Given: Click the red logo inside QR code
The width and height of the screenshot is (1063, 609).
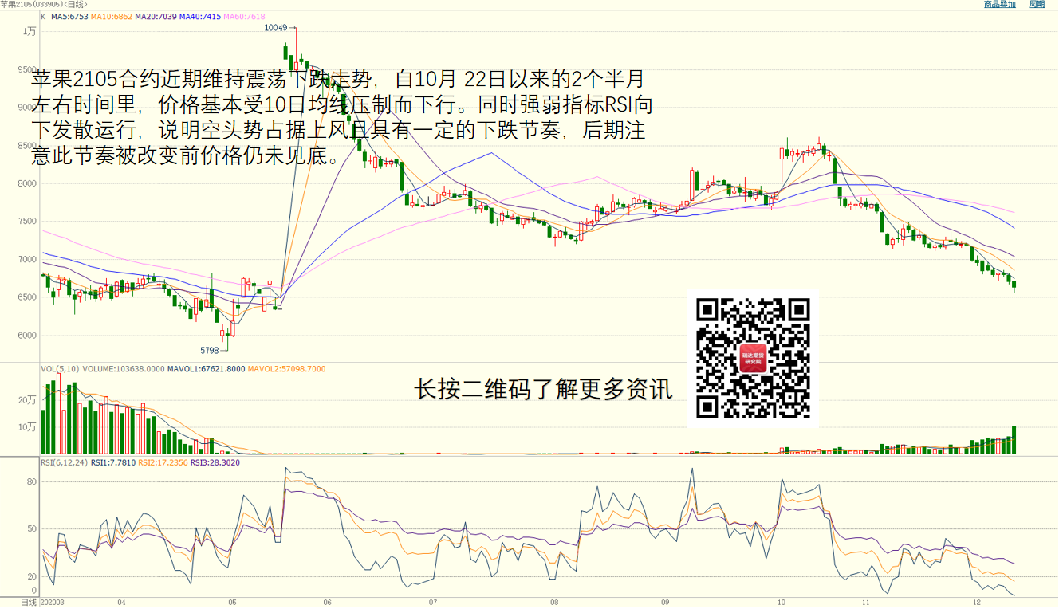Looking at the screenshot, I should (753, 359).
